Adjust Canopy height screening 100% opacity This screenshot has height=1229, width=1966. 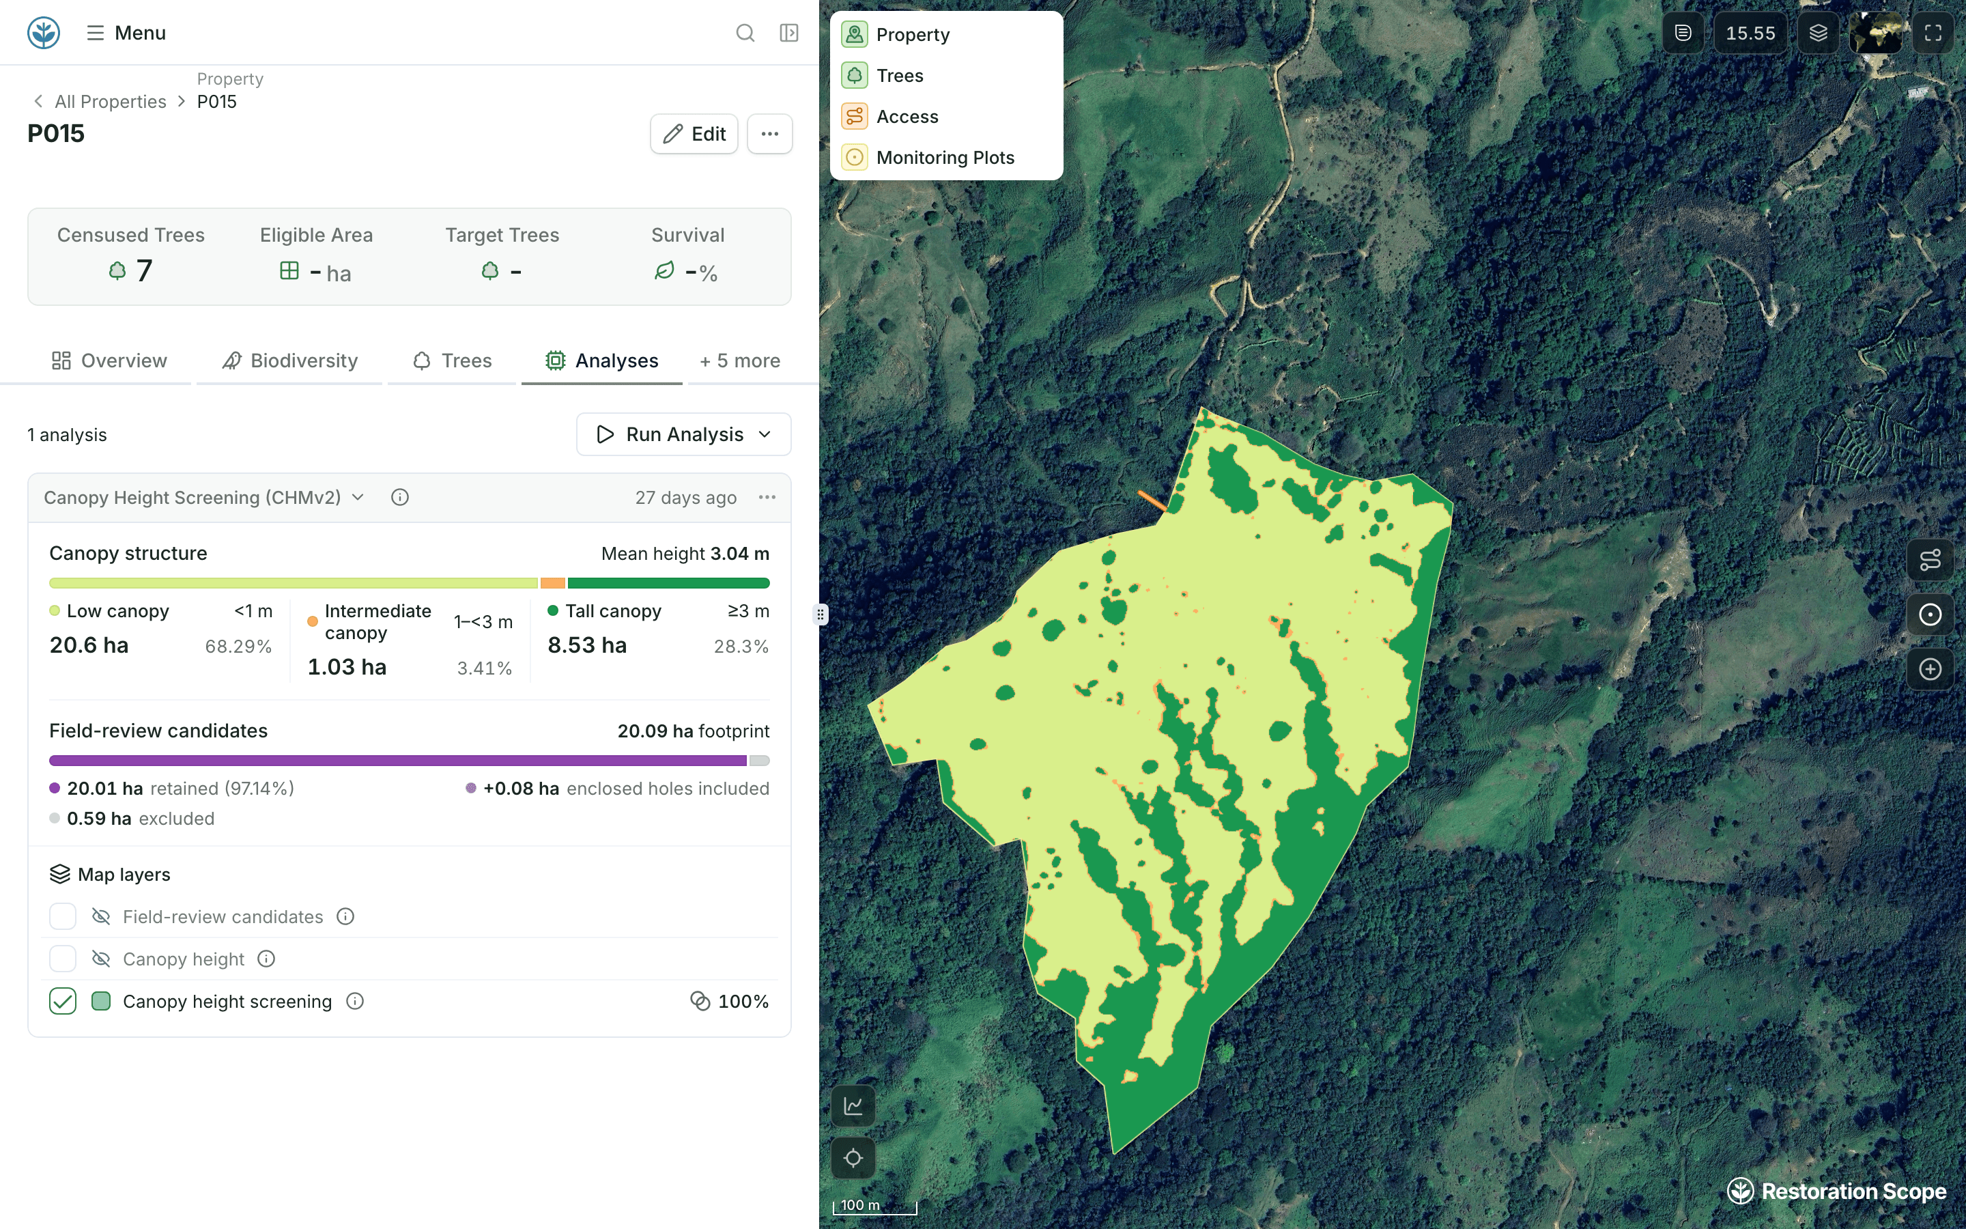pos(729,1002)
